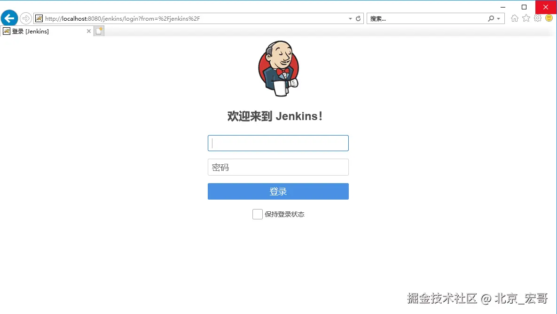The width and height of the screenshot is (557, 314).
Task: Focus the username input field
Action: [278, 143]
